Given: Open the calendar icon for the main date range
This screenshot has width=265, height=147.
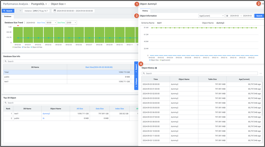Looking at the screenshot, I should tap(55, 11).
